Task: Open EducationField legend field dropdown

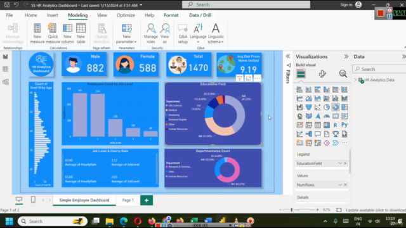Action: [x=340, y=163]
